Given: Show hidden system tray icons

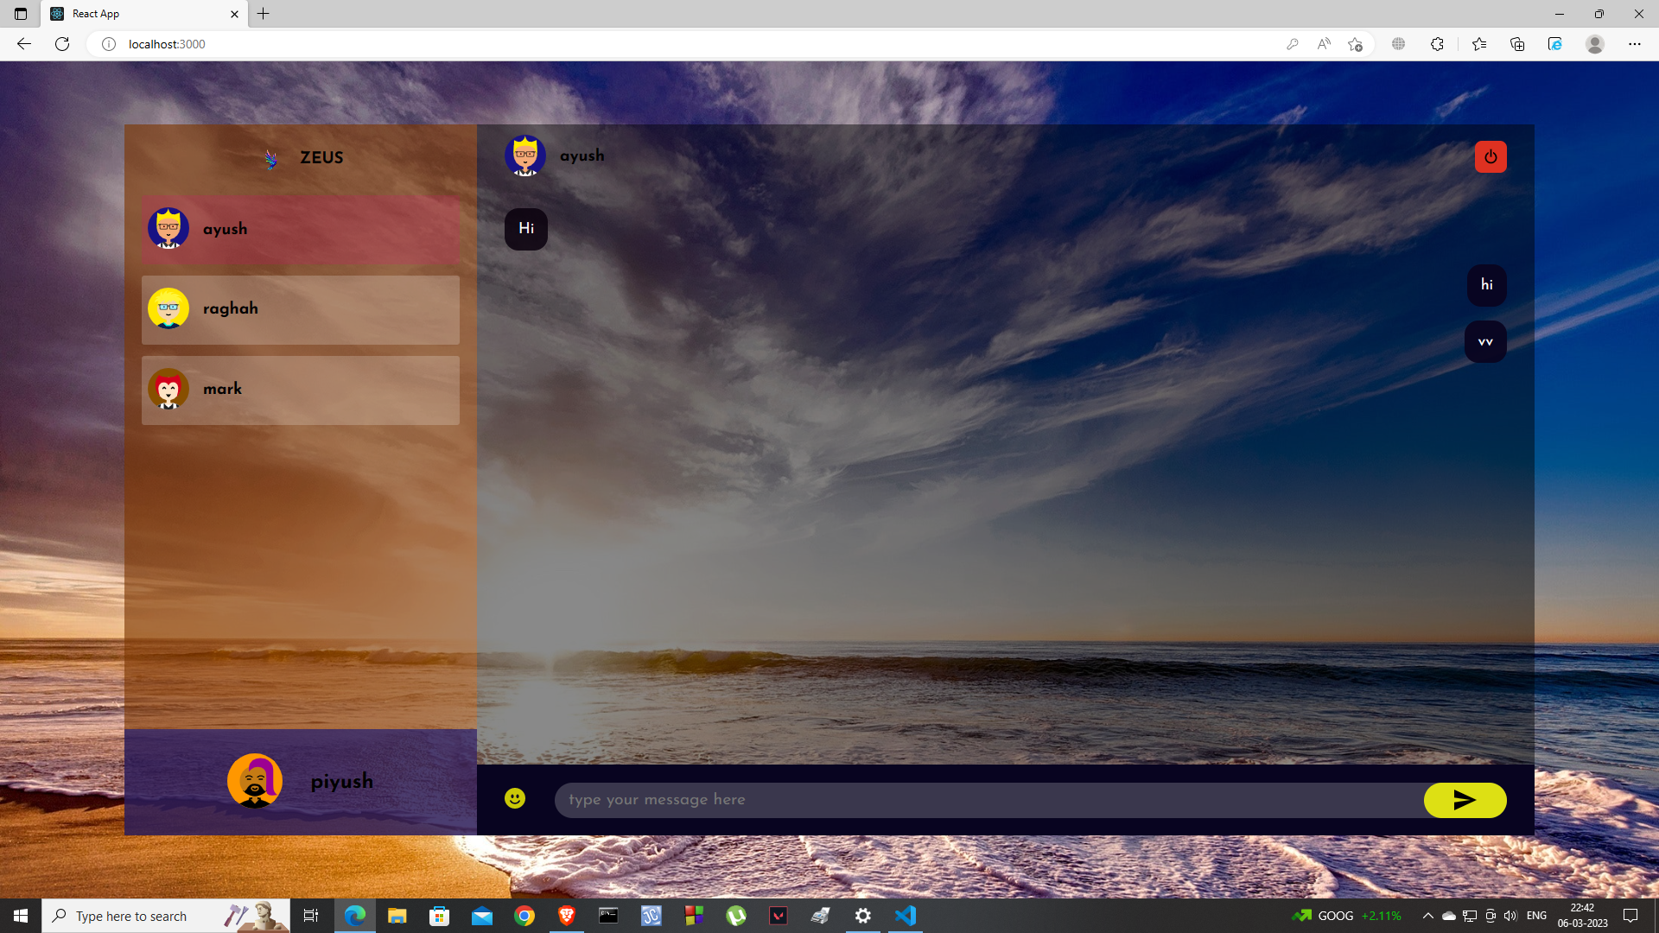Looking at the screenshot, I should (x=1427, y=916).
